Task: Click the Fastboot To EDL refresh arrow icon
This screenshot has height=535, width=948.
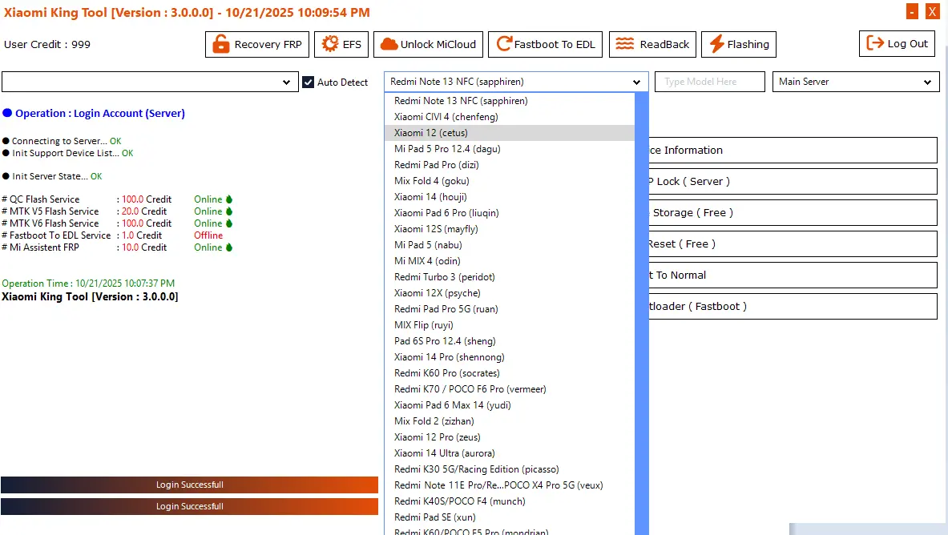Action: pos(503,44)
